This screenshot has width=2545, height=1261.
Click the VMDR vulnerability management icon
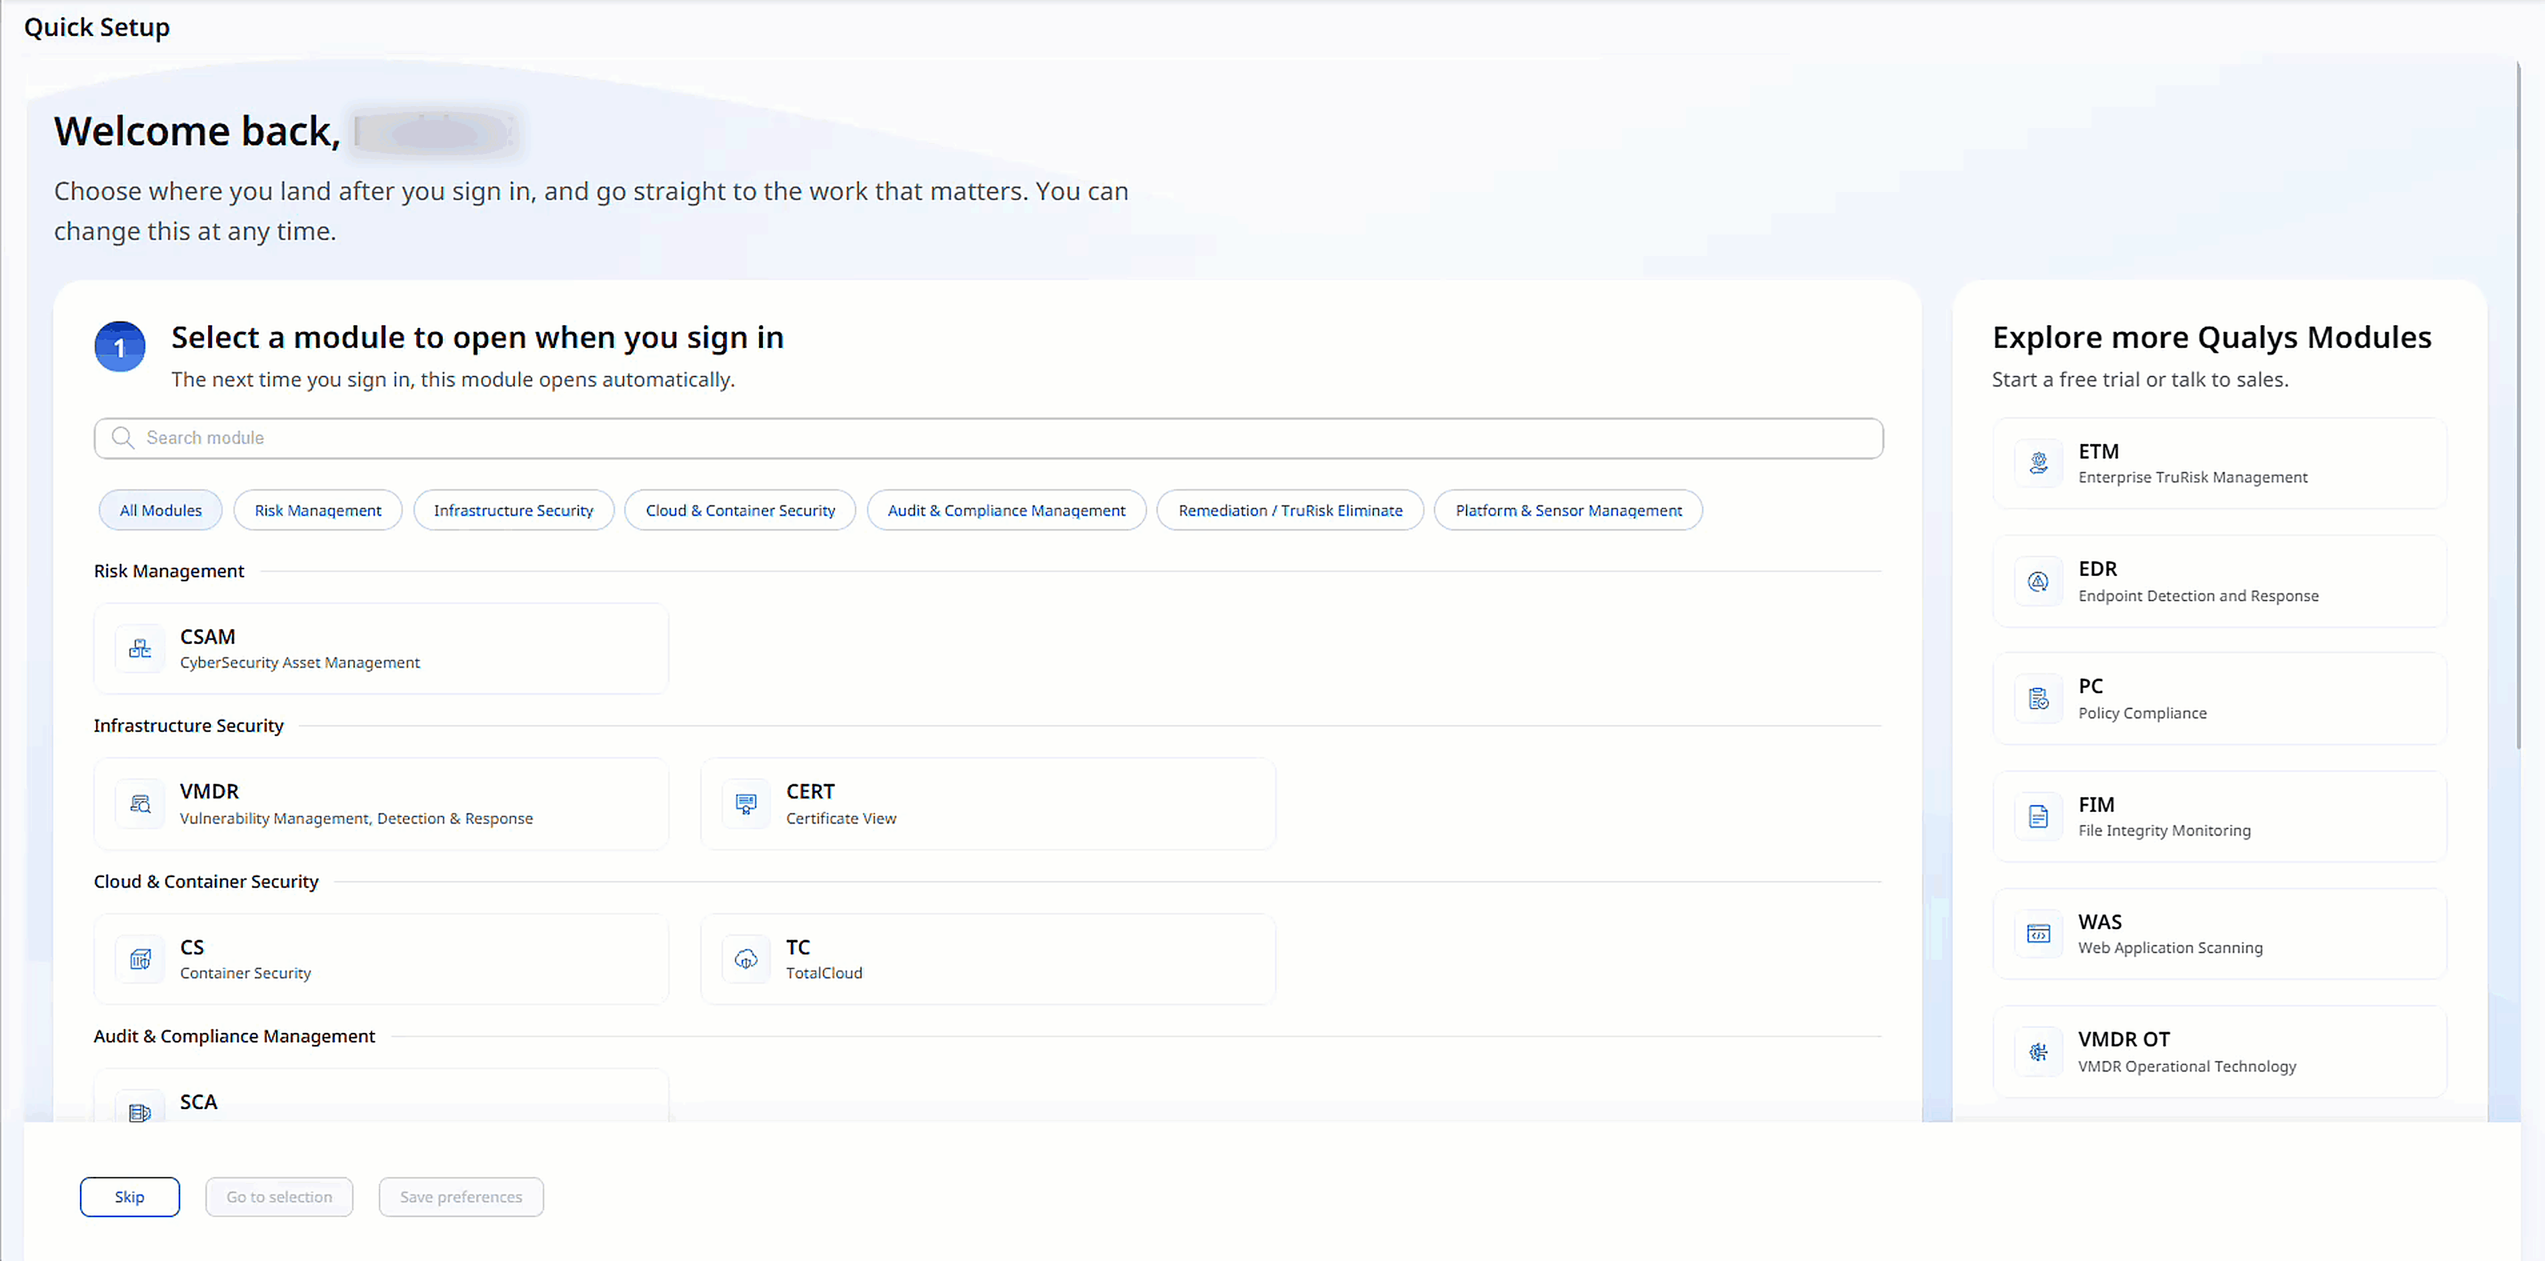pyautogui.click(x=140, y=804)
